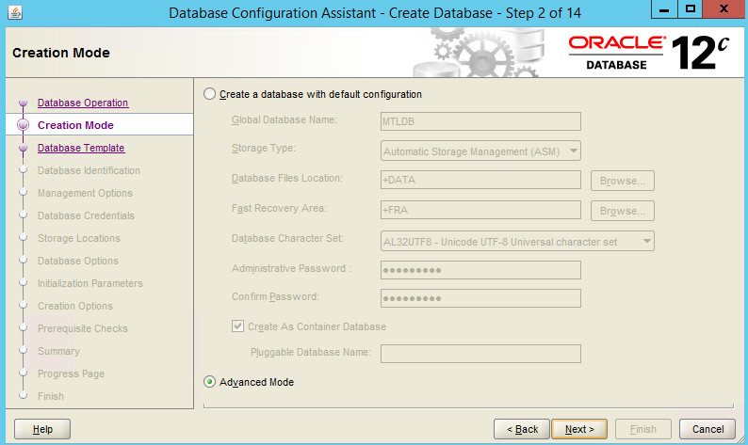Image resolution: width=748 pixels, height=445 pixels.
Task: Click the Management Options step
Action: click(x=85, y=193)
